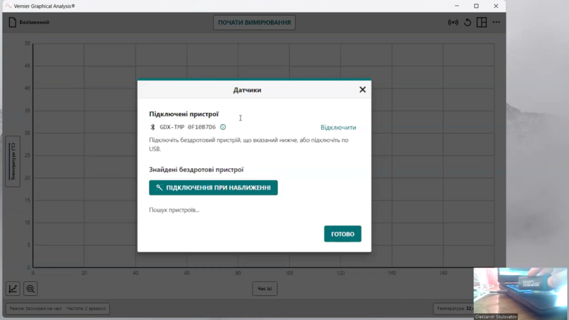Screen dimensions: 569x320
Task: Close the Датчики dialog
Action: coord(362,90)
